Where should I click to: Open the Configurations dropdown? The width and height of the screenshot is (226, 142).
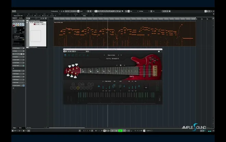tap(55, 11)
